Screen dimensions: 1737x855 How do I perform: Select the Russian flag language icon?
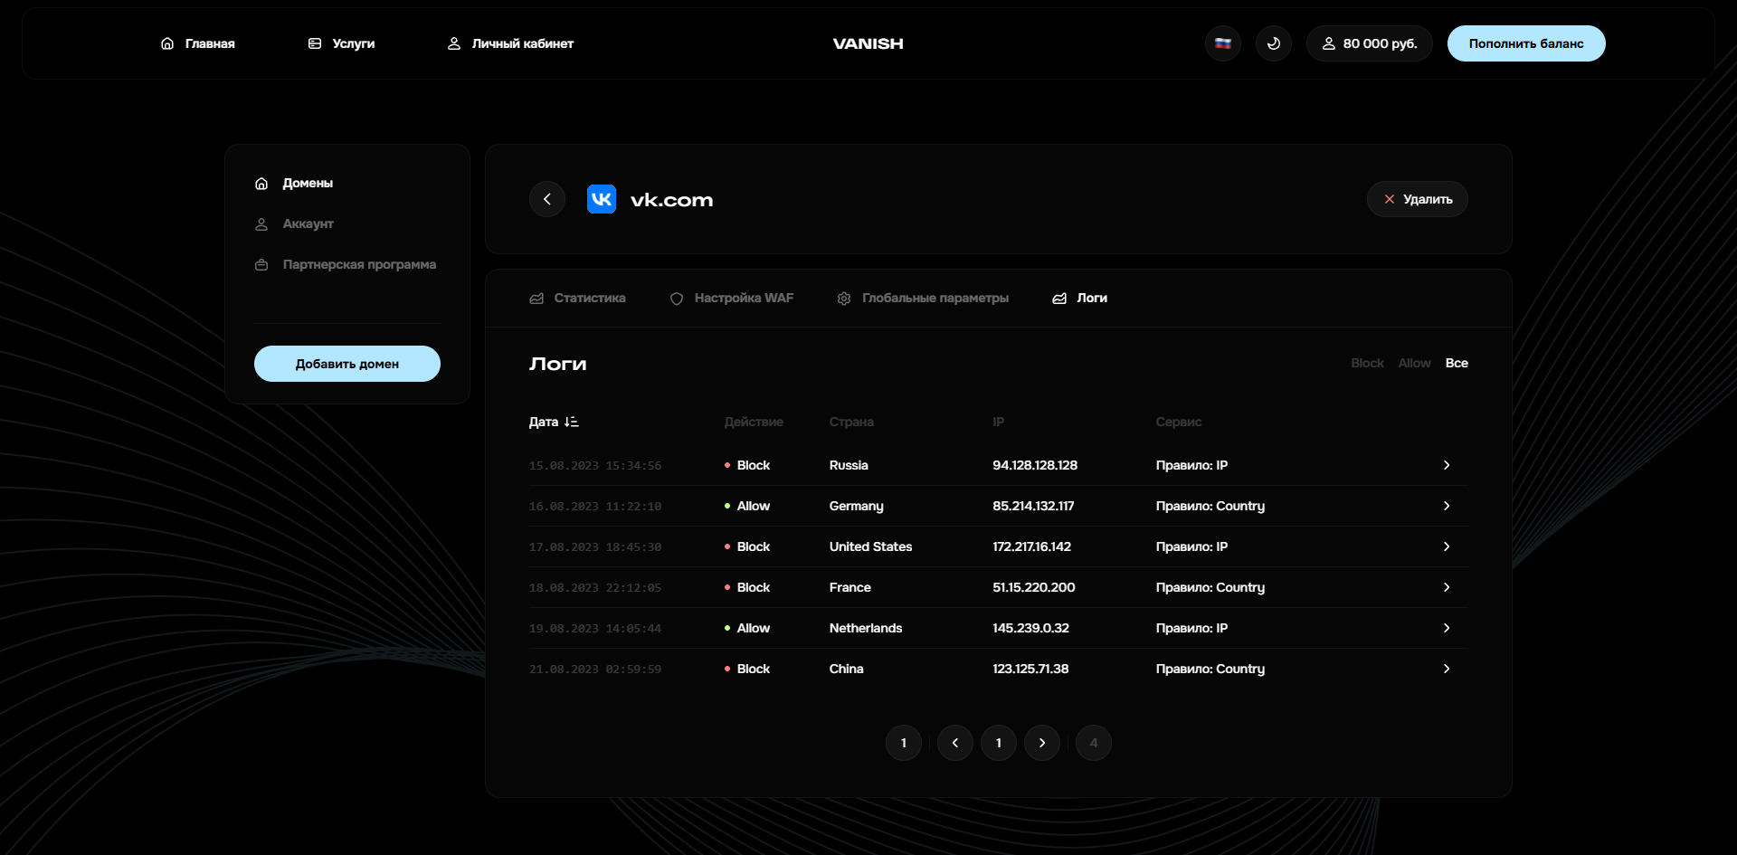pyautogui.click(x=1222, y=43)
